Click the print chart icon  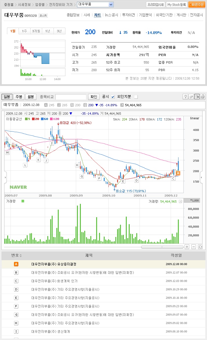pyautogui.click(x=203, y=96)
